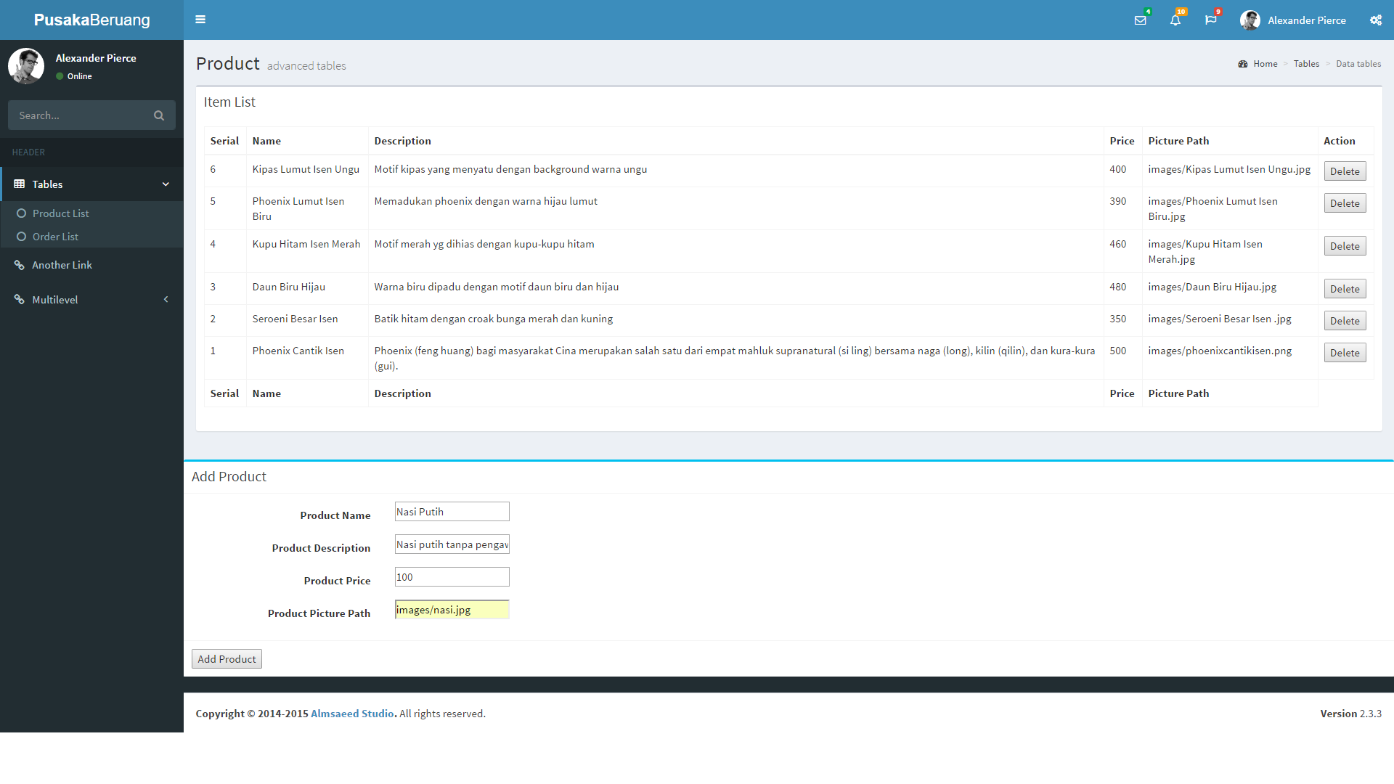Click link icon next to Another Link
The image size is (1394, 784).
click(20, 265)
